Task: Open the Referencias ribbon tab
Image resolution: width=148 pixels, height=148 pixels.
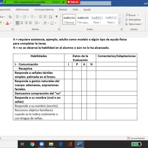Action: [22, 10]
